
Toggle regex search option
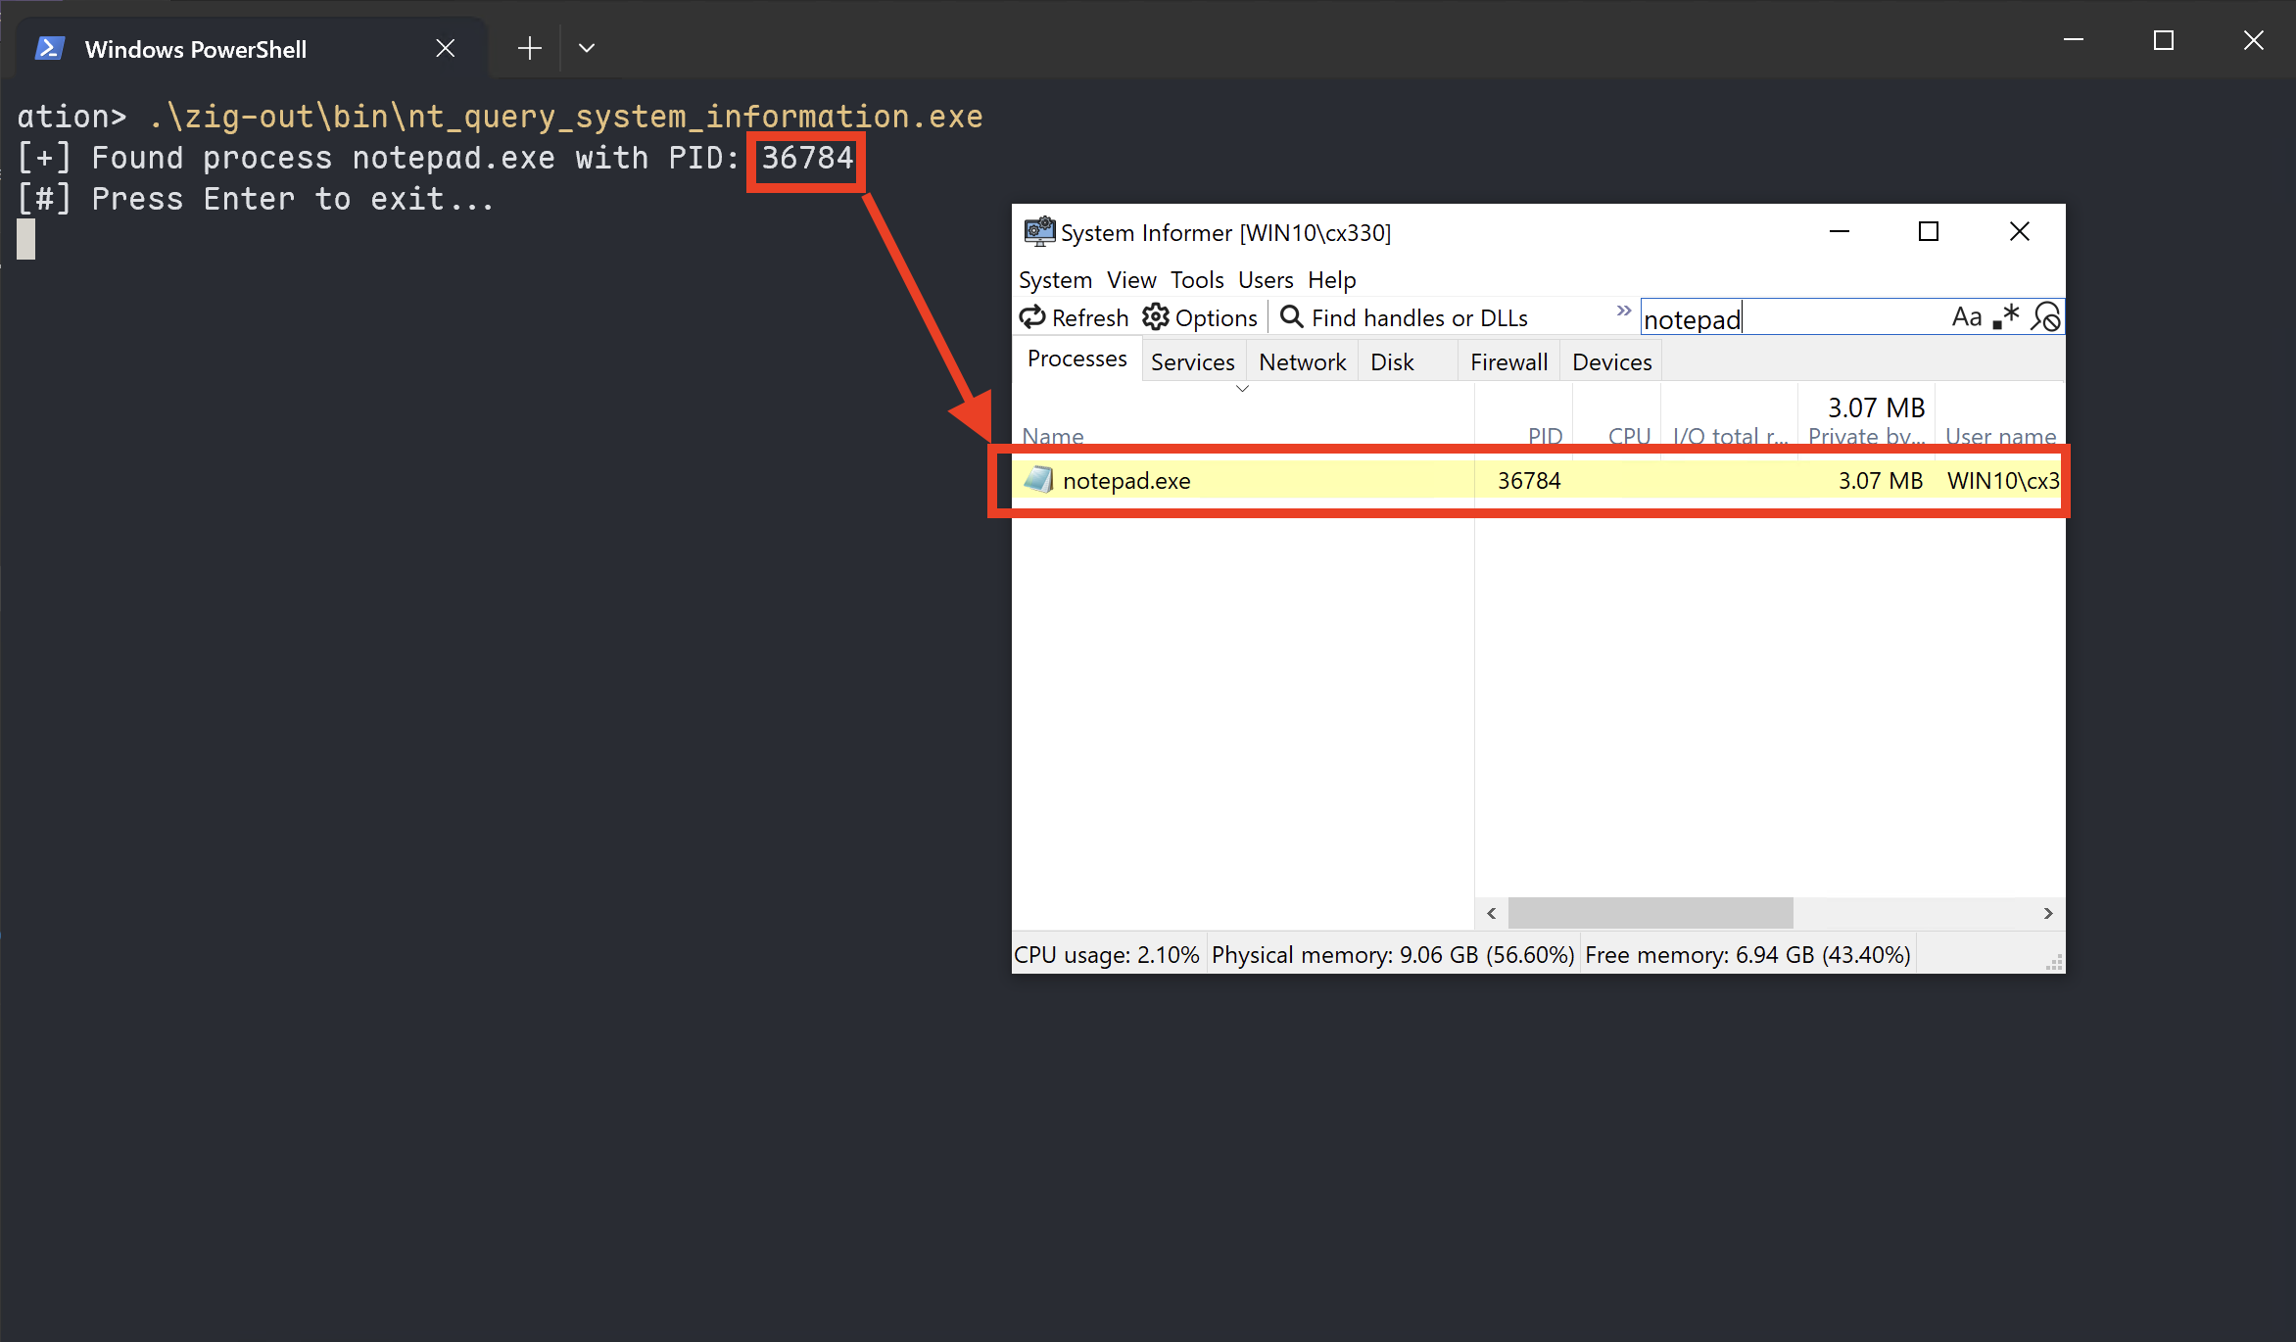click(2006, 317)
